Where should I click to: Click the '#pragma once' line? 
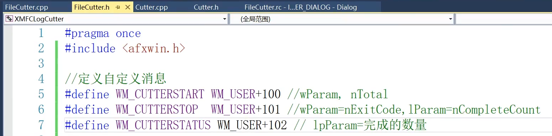(103, 33)
